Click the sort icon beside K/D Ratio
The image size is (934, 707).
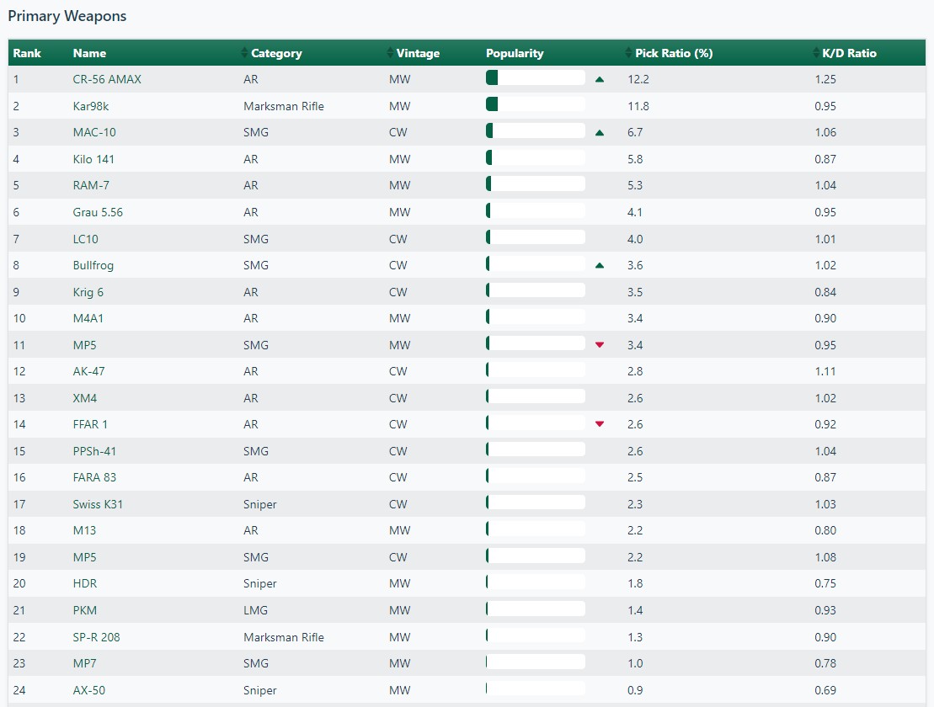tap(815, 53)
